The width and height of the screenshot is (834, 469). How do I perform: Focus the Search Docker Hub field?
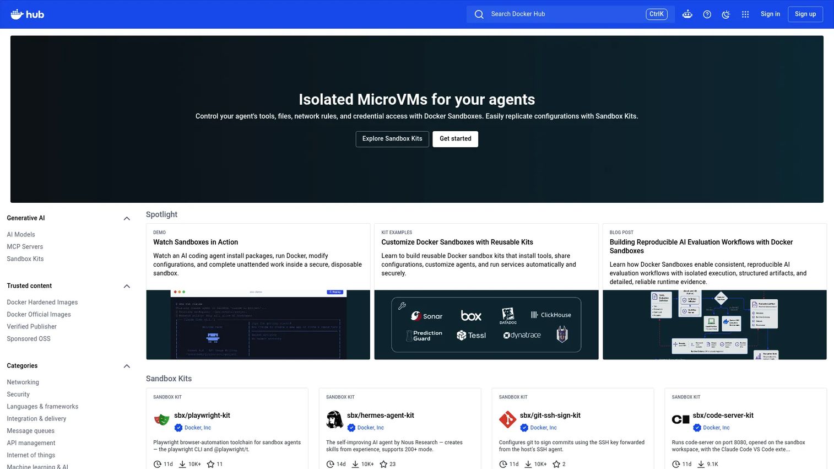coord(570,14)
